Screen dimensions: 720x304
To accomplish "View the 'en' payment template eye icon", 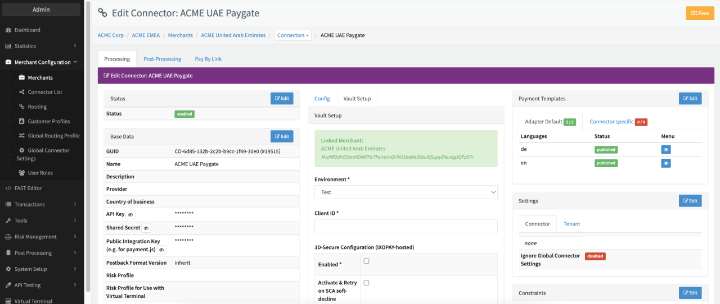I will point(666,163).
